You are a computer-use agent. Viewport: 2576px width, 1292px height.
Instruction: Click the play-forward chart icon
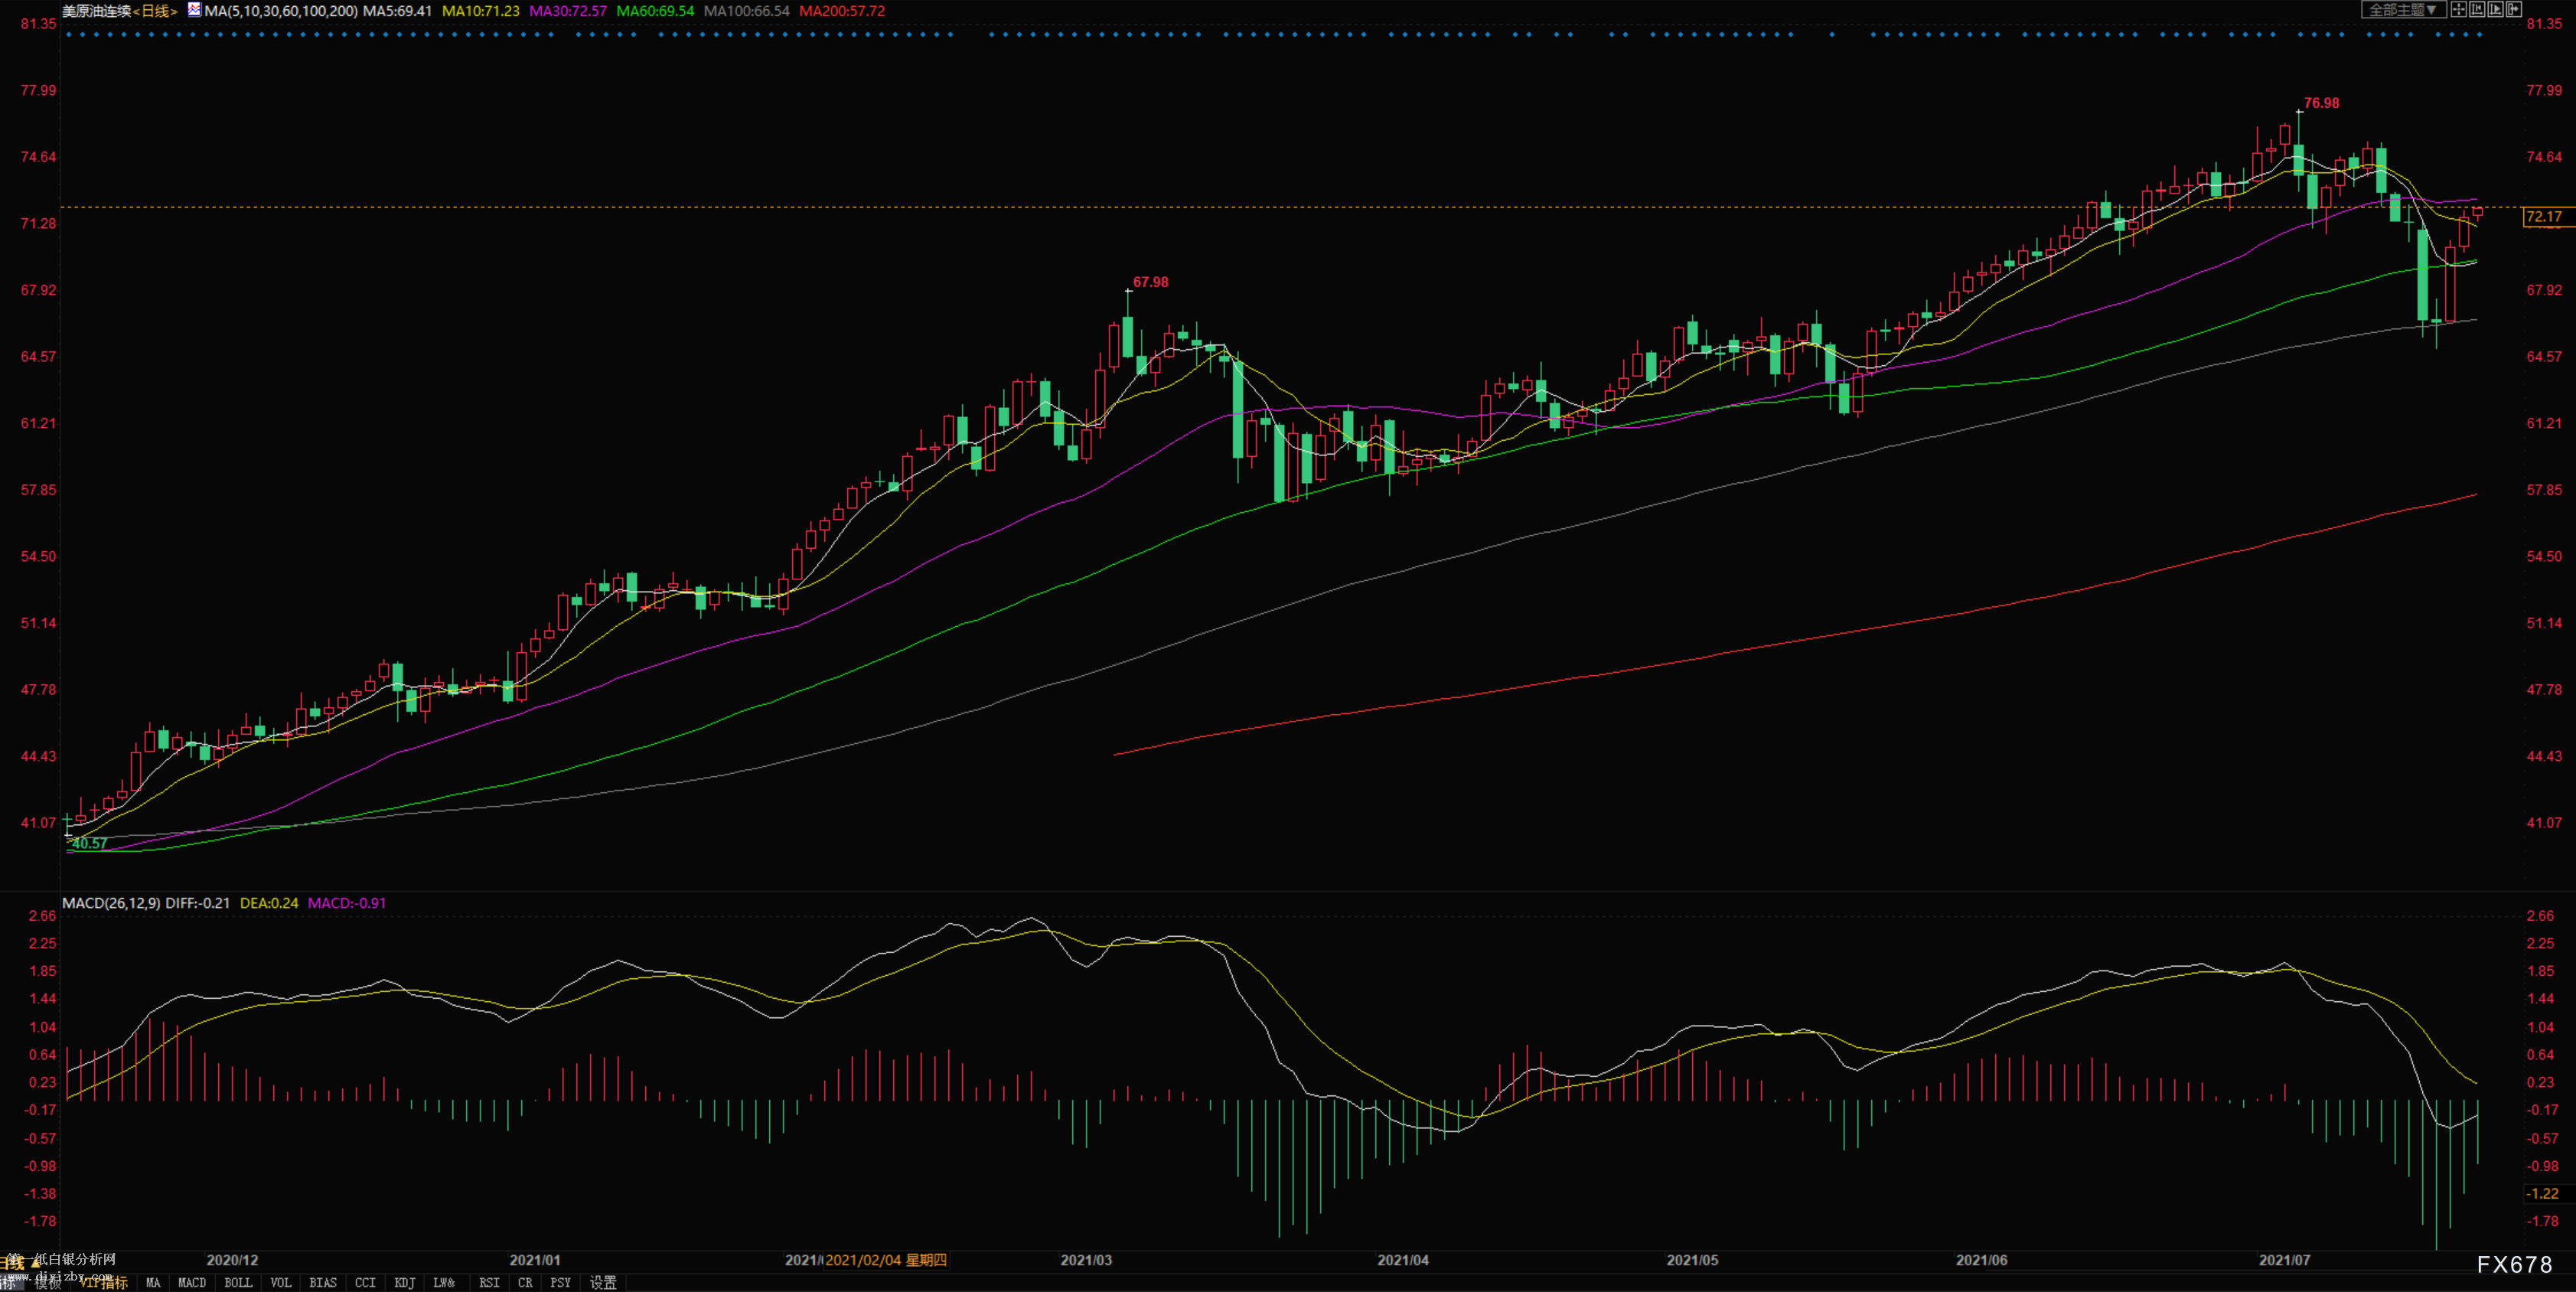coord(2496,9)
